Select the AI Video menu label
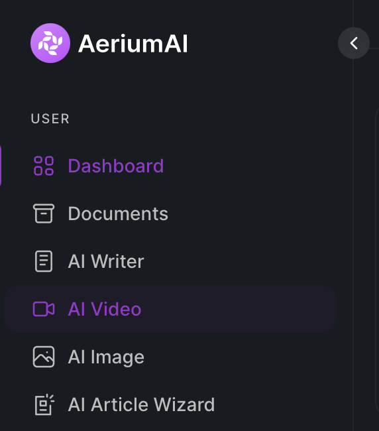This screenshot has width=379, height=431. 105,309
